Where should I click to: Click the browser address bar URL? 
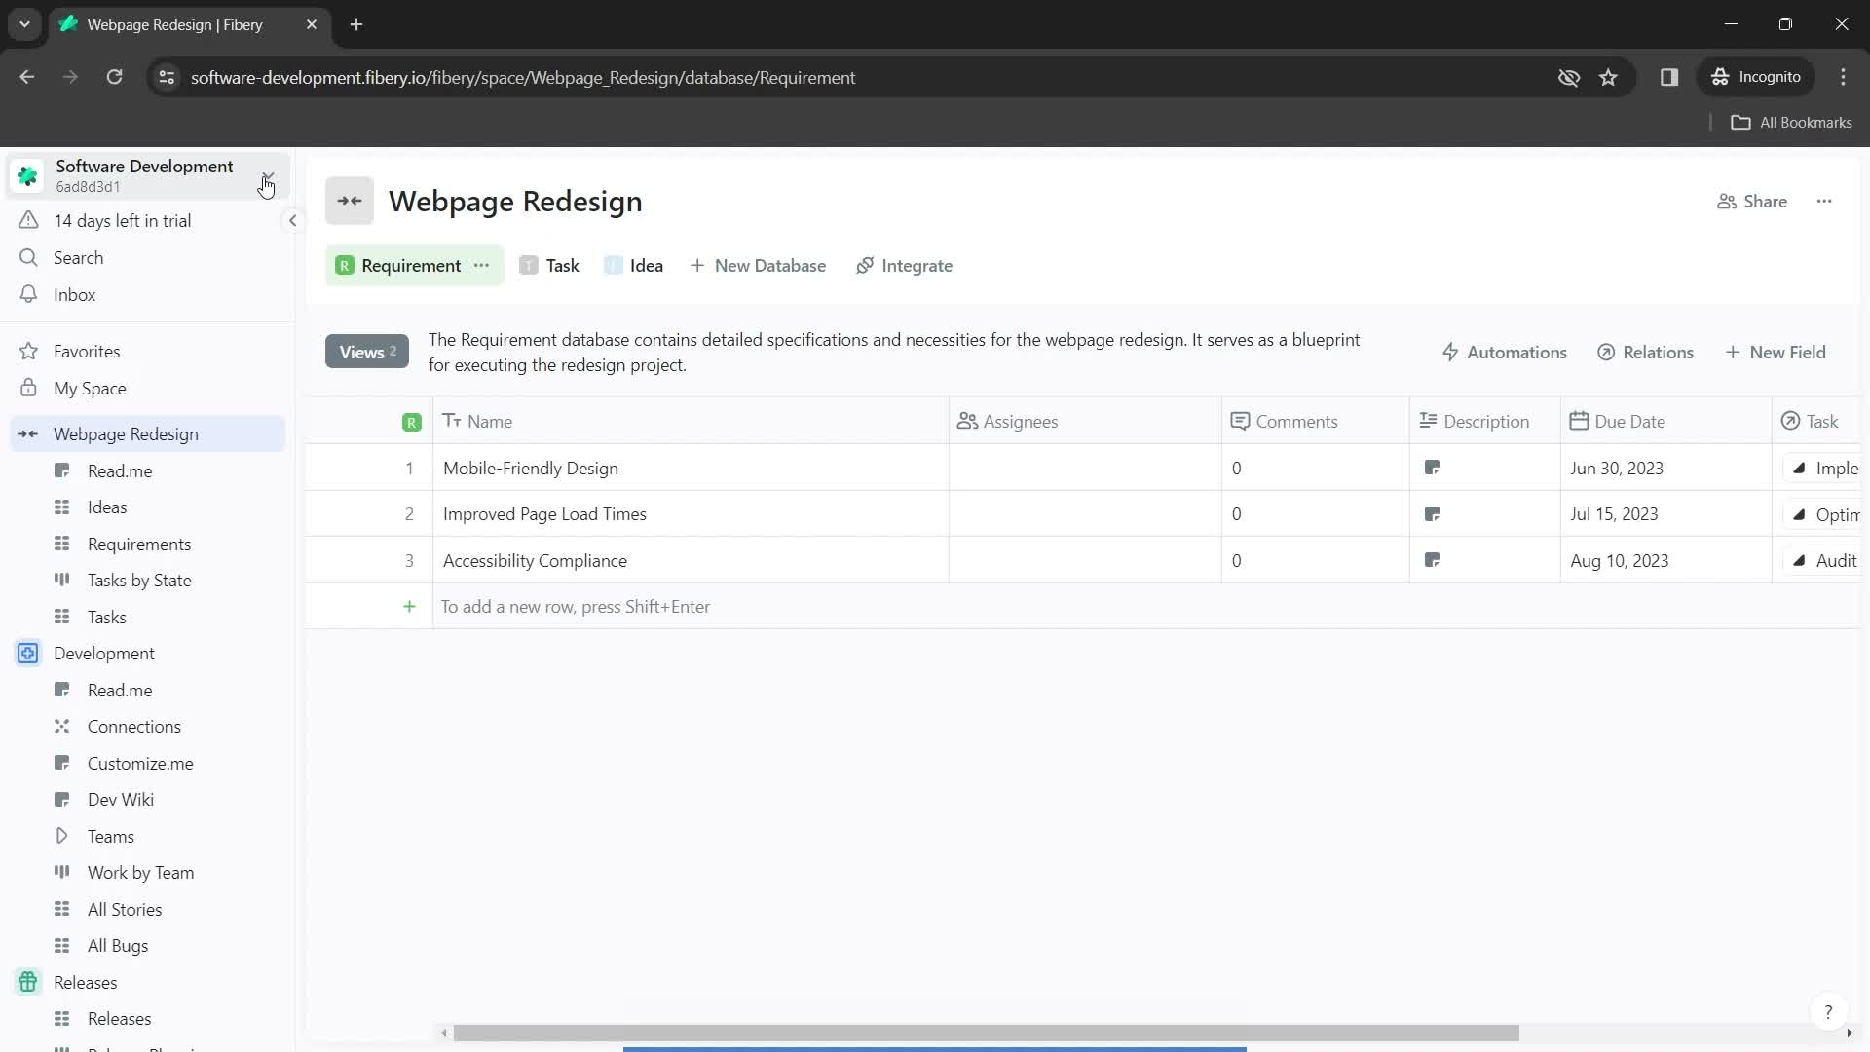pos(523,77)
